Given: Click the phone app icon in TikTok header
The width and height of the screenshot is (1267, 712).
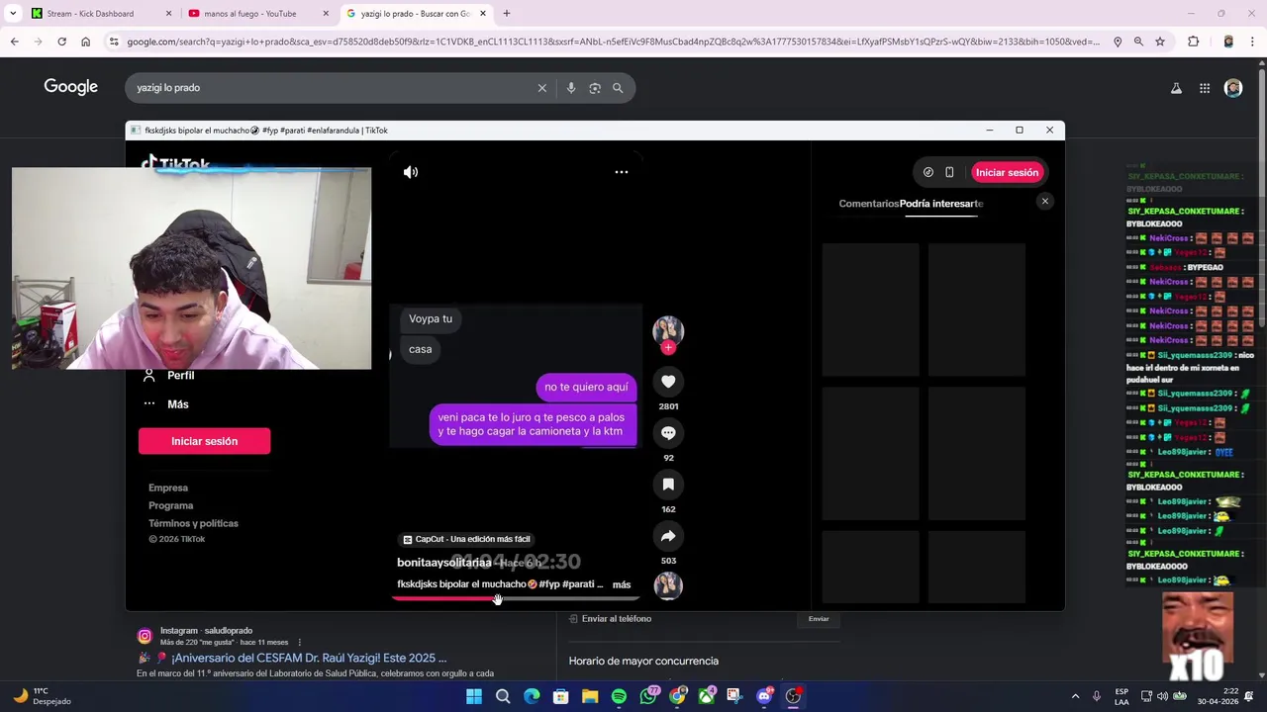Looking at the screenshot, I should (949, 172).
